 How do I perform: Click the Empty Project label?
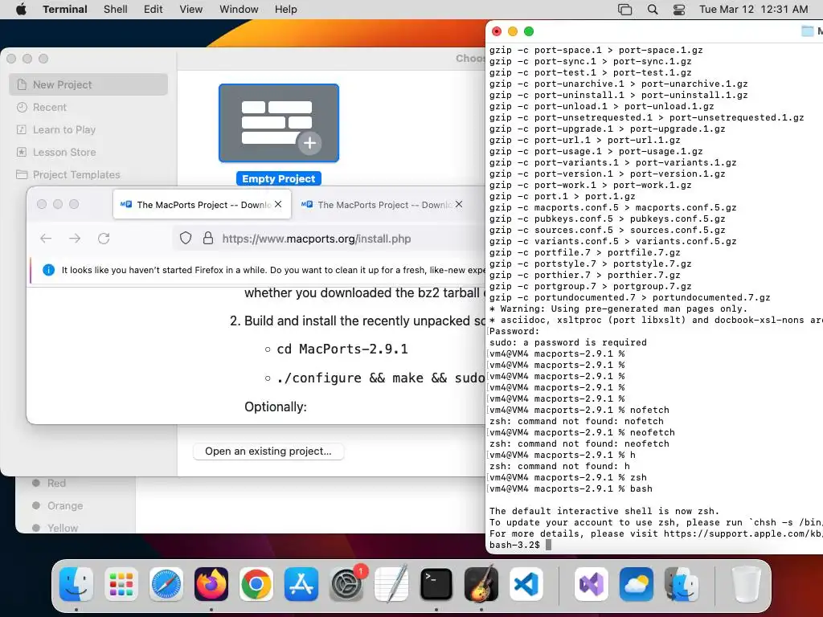tap(279, 179)
